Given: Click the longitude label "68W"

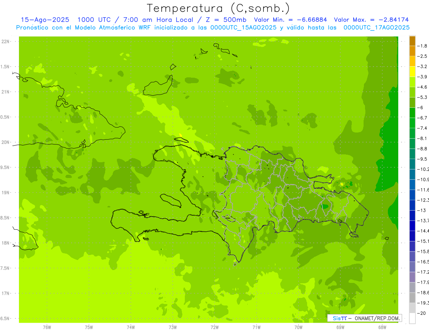Looking at the screenshot, I should coord(382,327).
